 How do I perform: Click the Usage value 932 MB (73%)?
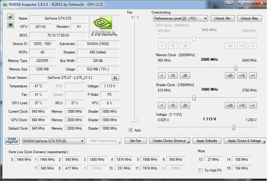98,69
